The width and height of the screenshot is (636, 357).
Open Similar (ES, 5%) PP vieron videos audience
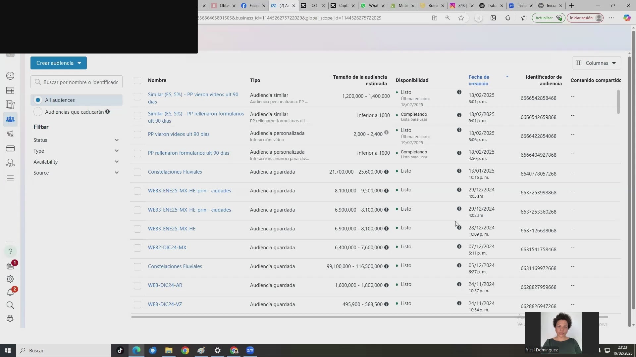point(193,98)
